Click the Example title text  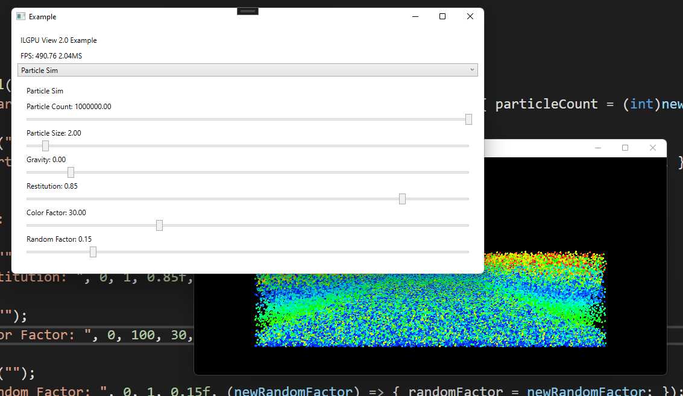(42, 17)
